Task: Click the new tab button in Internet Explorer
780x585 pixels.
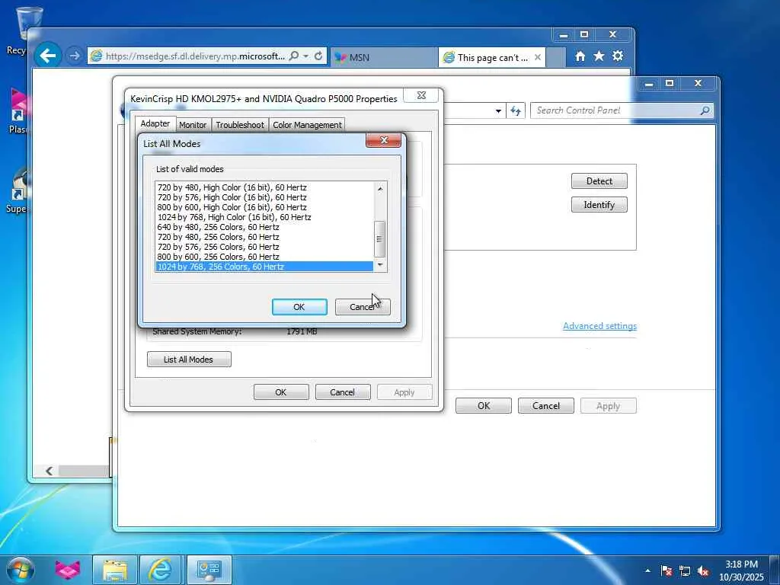Action: [556, 57]
